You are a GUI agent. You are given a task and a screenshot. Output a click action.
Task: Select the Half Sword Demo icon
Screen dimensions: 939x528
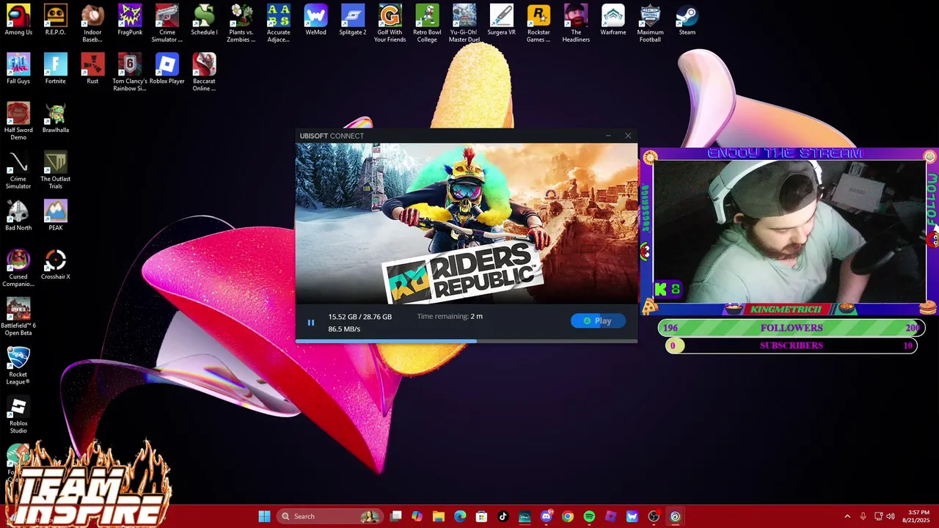(x=18, y=122)
